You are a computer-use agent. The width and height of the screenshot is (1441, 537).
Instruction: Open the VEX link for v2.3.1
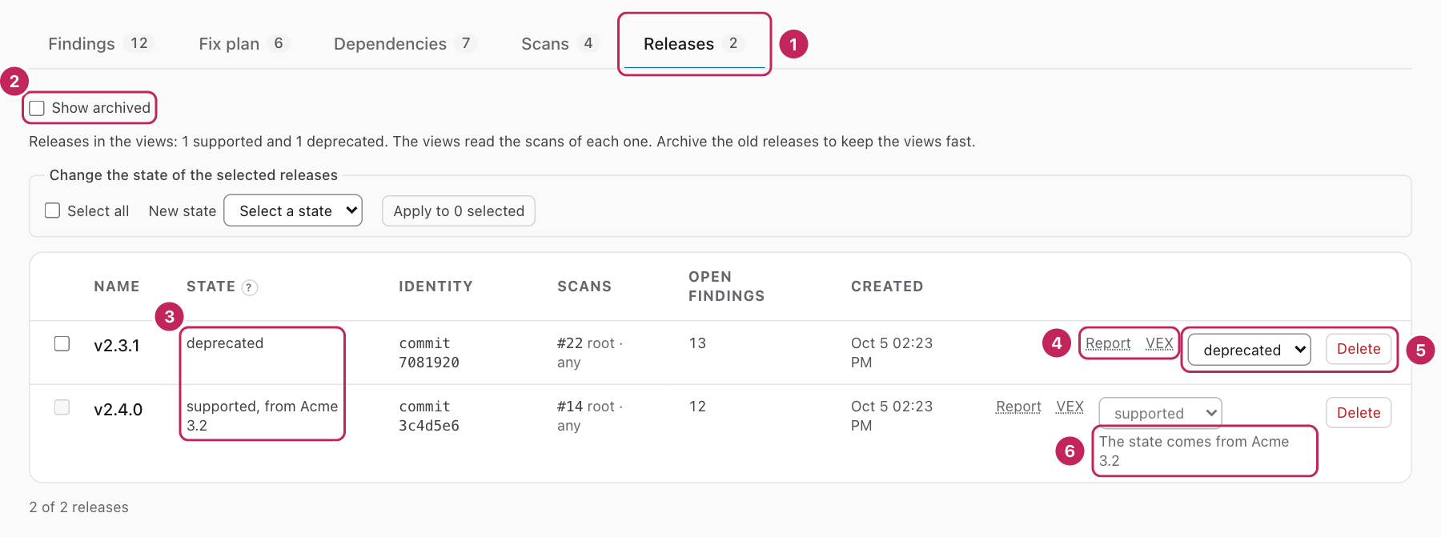tap(1159, 343)
